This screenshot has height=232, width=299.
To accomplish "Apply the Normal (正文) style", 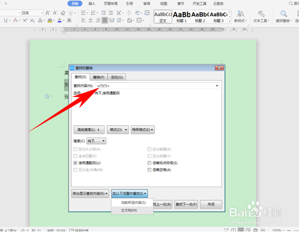I will [163, 16].
